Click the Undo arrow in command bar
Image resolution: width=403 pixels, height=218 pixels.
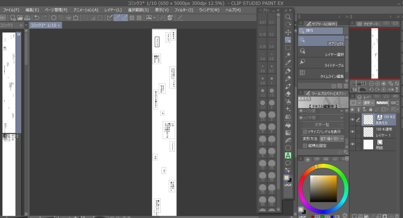(x=37, y=17)
